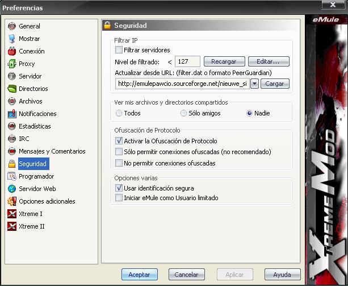Select the Estadísticas page
This screenshot has width=348, height=286.
(35, 126)
